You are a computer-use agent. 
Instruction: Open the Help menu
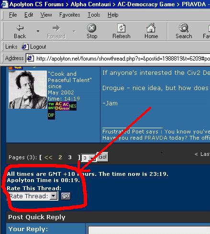pyautogui.click(x=113, y=15)
